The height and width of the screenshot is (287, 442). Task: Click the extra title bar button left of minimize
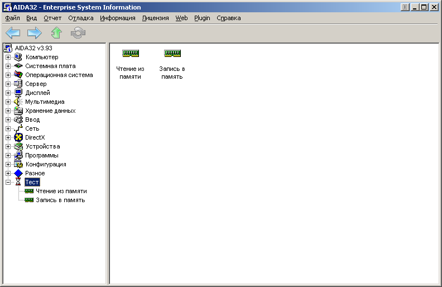(405, 7)
